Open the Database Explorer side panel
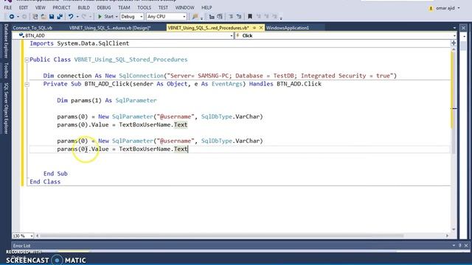 (6, 41)
